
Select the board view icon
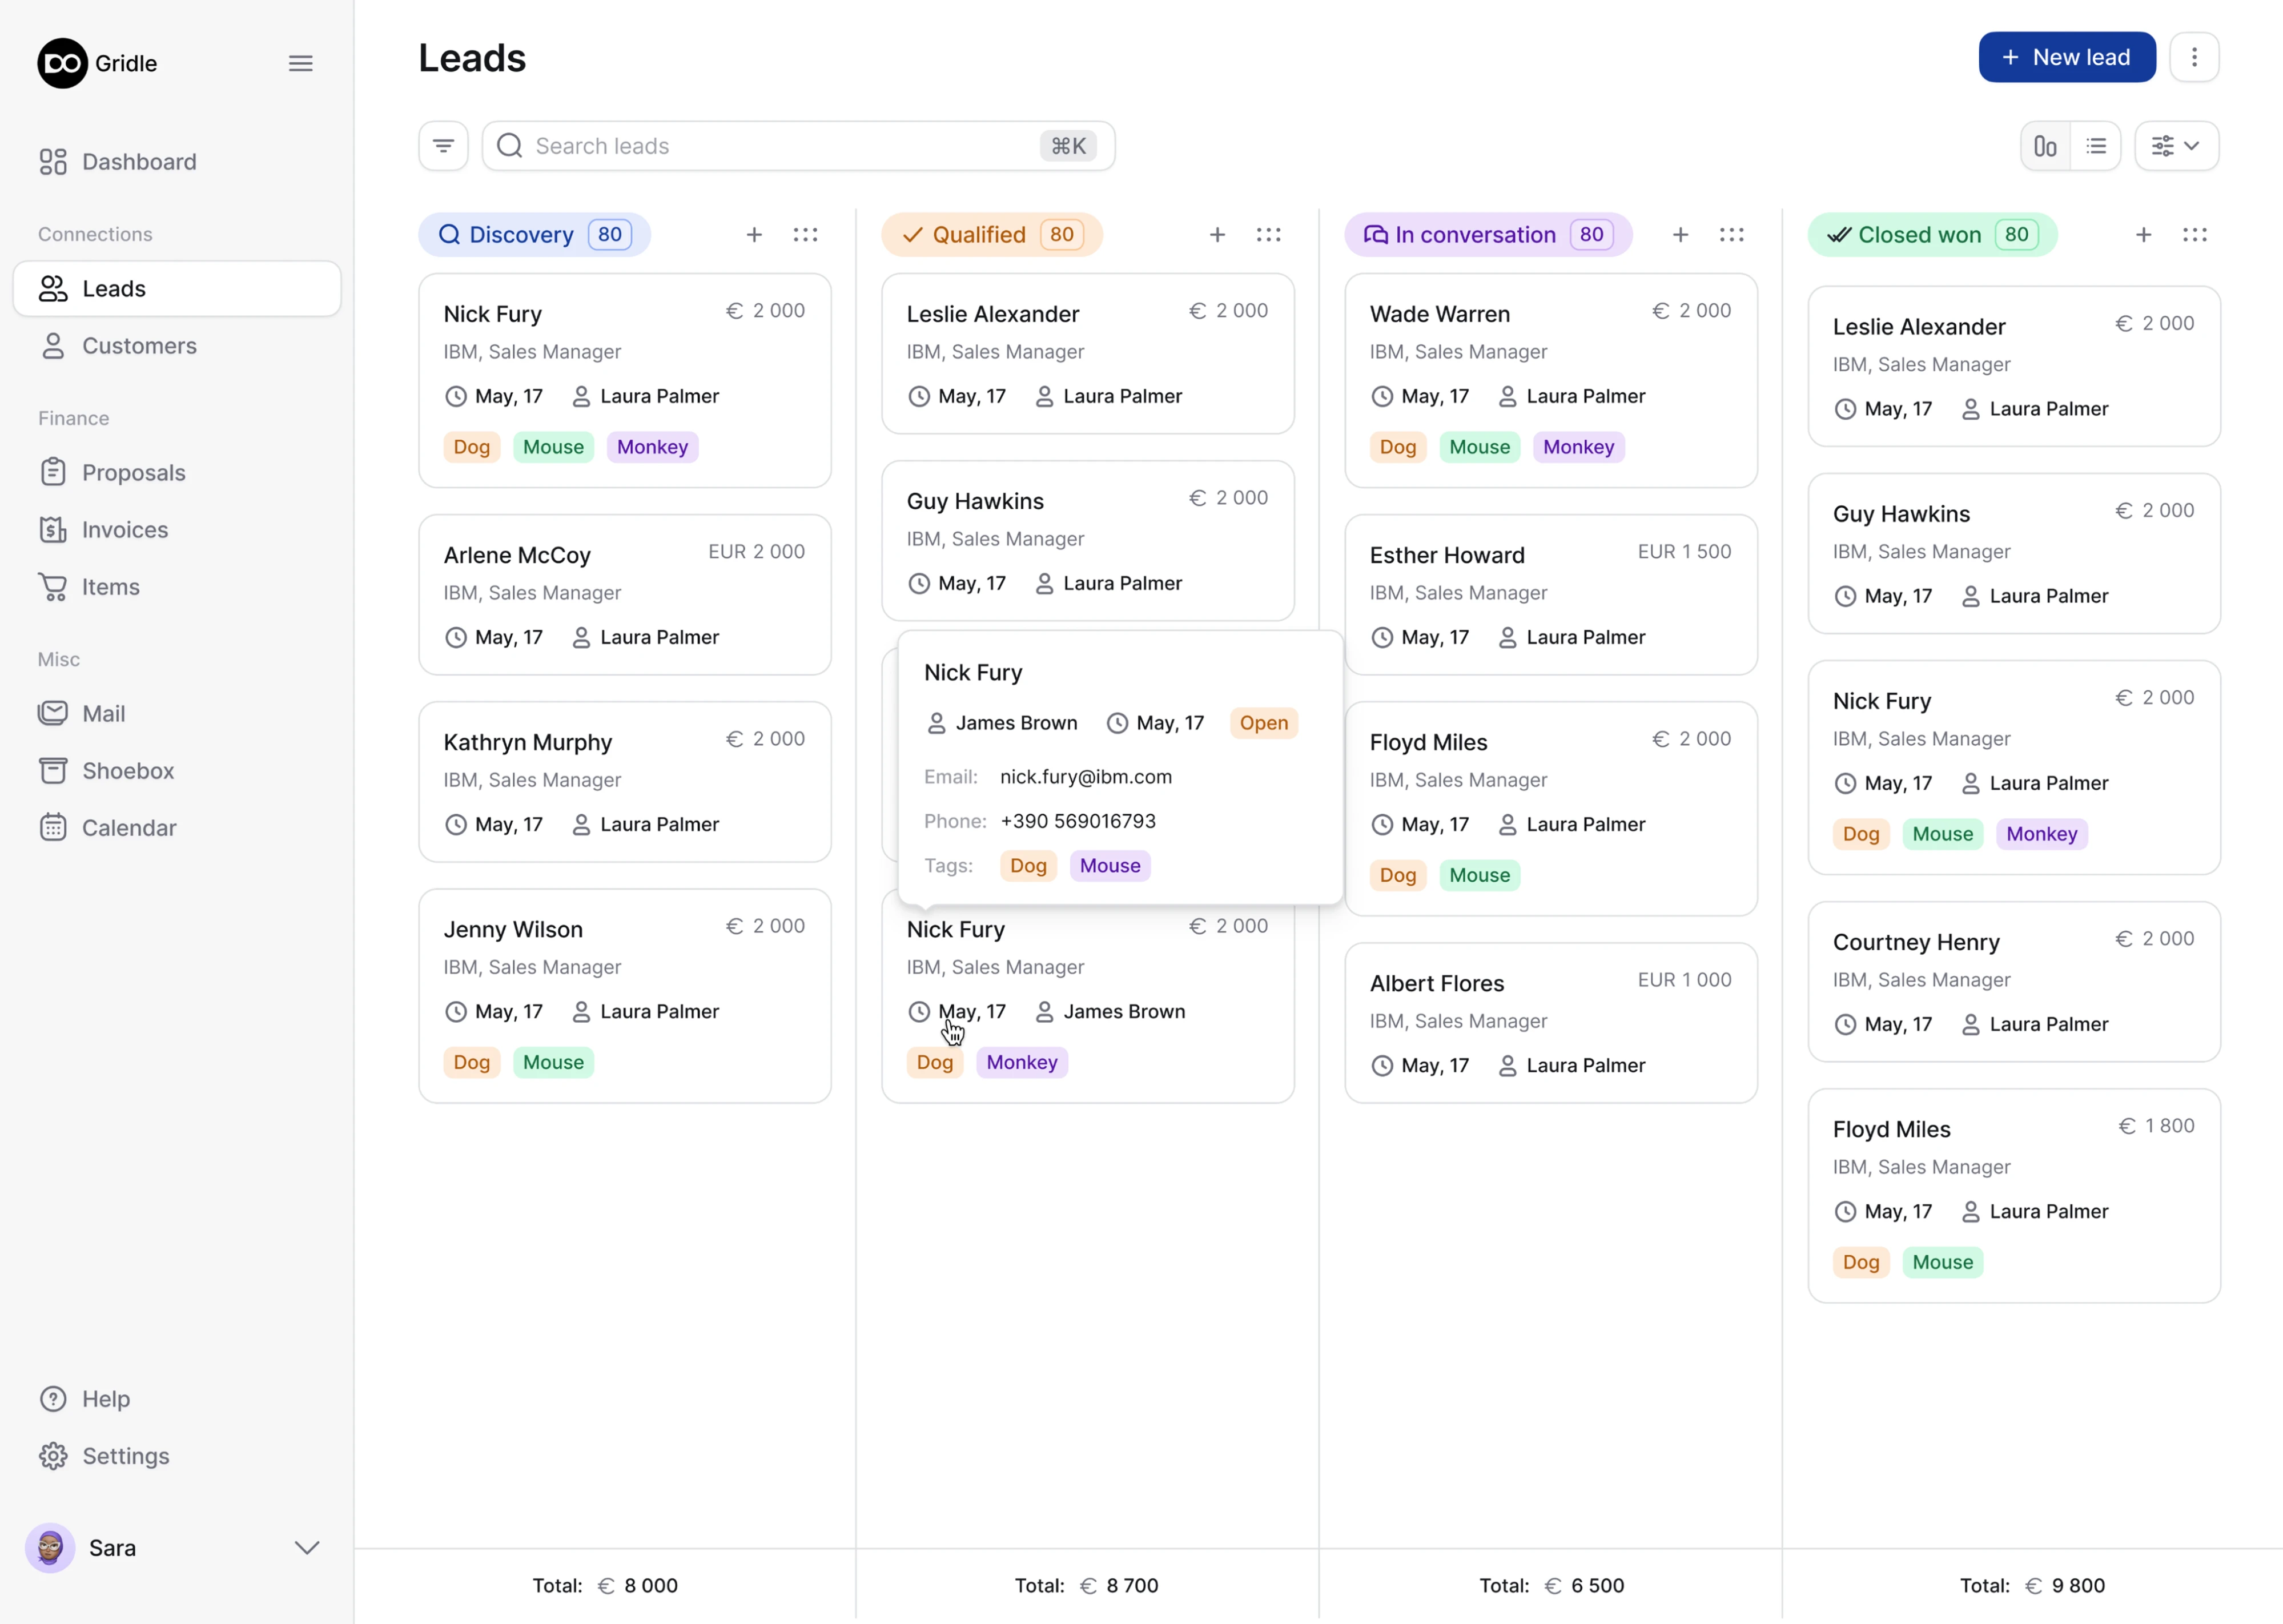[x=2044, y=145]
